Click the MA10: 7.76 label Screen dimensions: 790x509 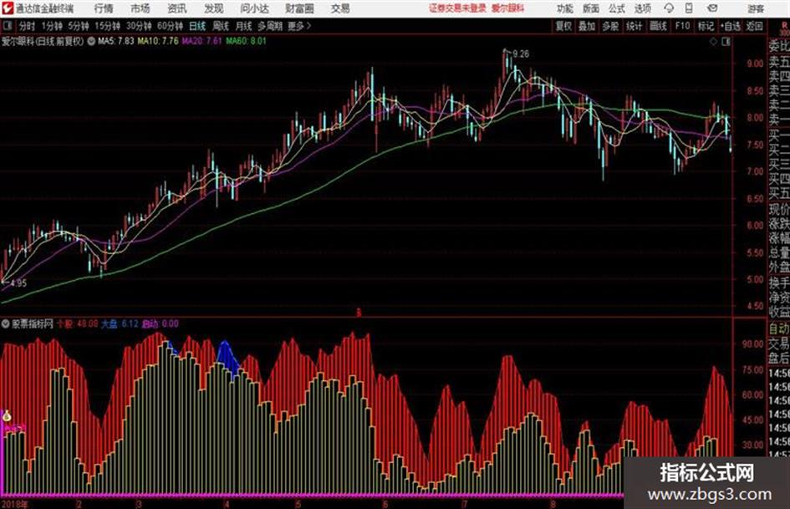(x=158, y=41)
